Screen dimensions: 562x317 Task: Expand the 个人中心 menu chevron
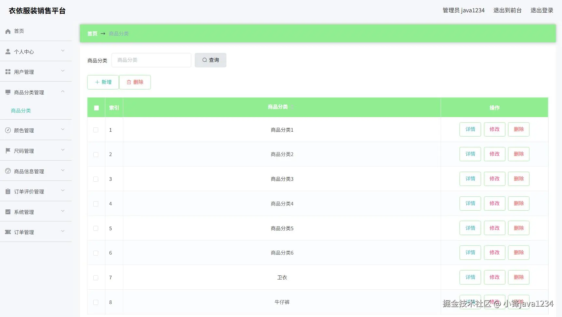click(x=63, y=51)
